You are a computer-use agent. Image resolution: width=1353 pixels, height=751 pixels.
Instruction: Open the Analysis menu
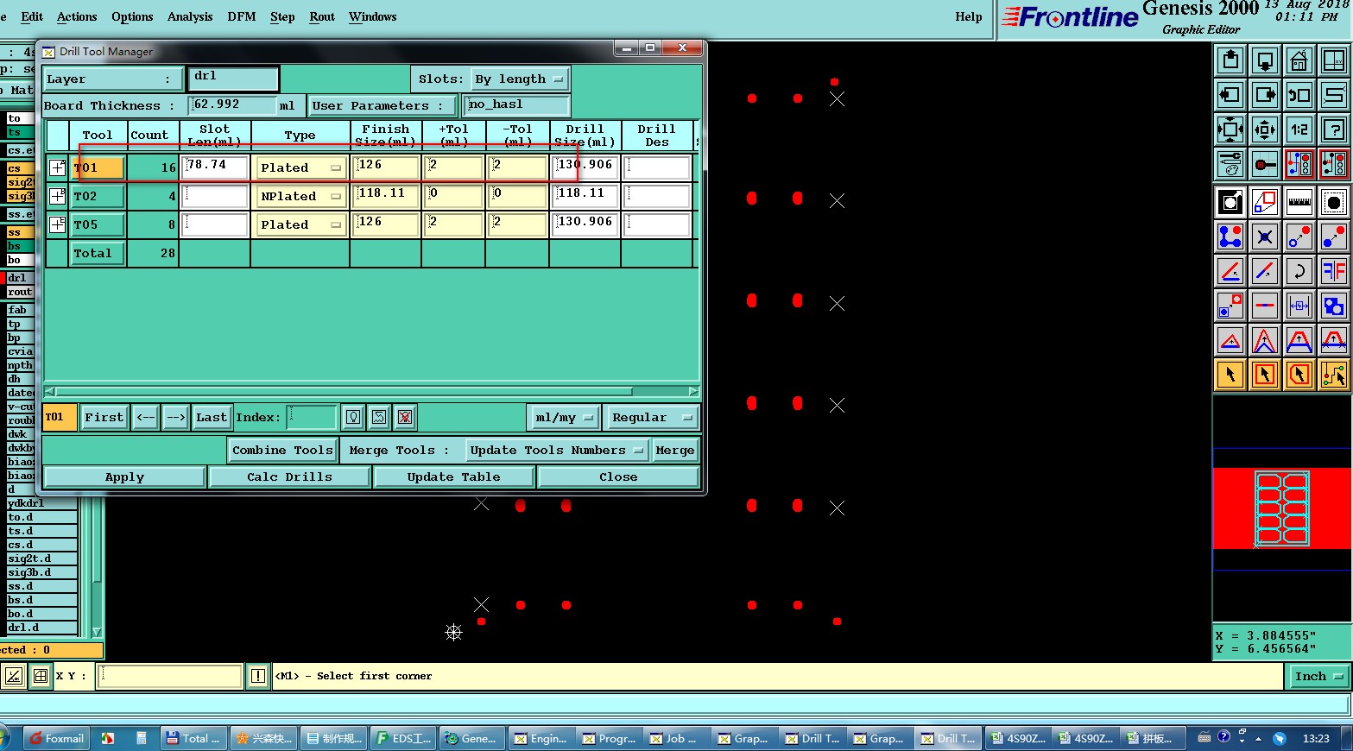tap(190, 16)
